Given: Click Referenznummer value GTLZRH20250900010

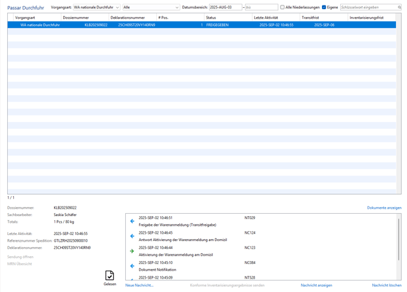Looking at the screenshot, I should 70,240.
